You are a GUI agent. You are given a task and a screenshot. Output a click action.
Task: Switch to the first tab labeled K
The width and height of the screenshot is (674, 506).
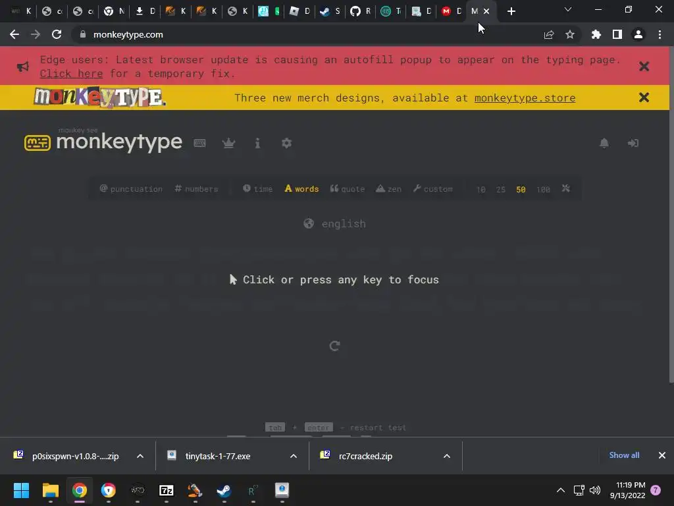[21, 11]
